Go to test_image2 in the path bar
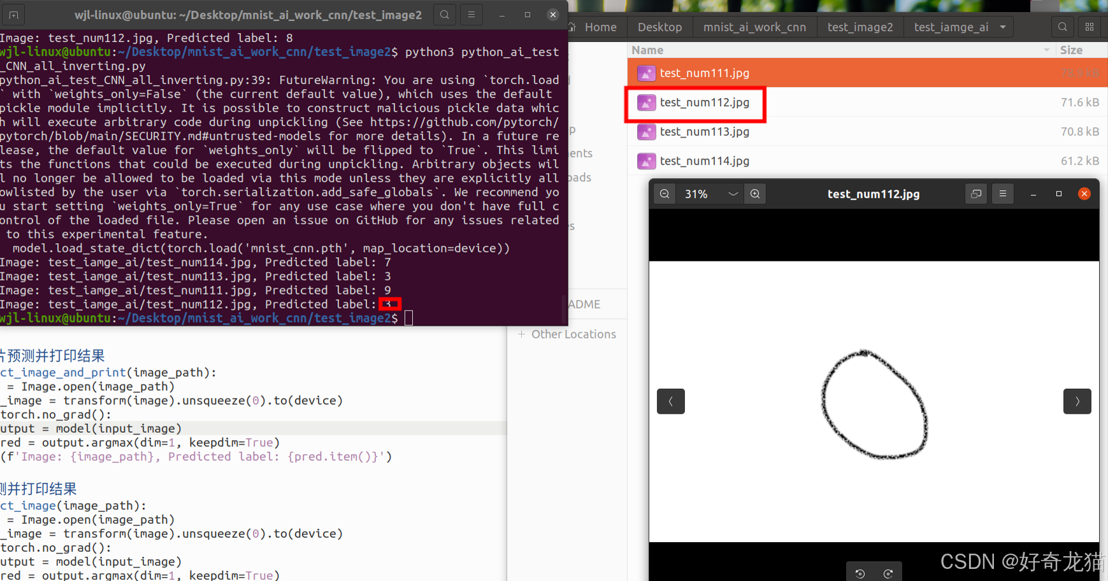Image resolution: width=1108 pixels, height=581 pixels. pos(860,27)
